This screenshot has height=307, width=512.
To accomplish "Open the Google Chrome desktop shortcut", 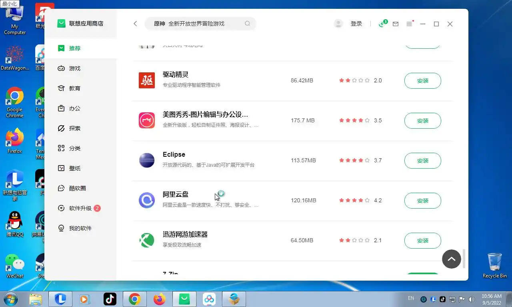I will pos(15,102).
